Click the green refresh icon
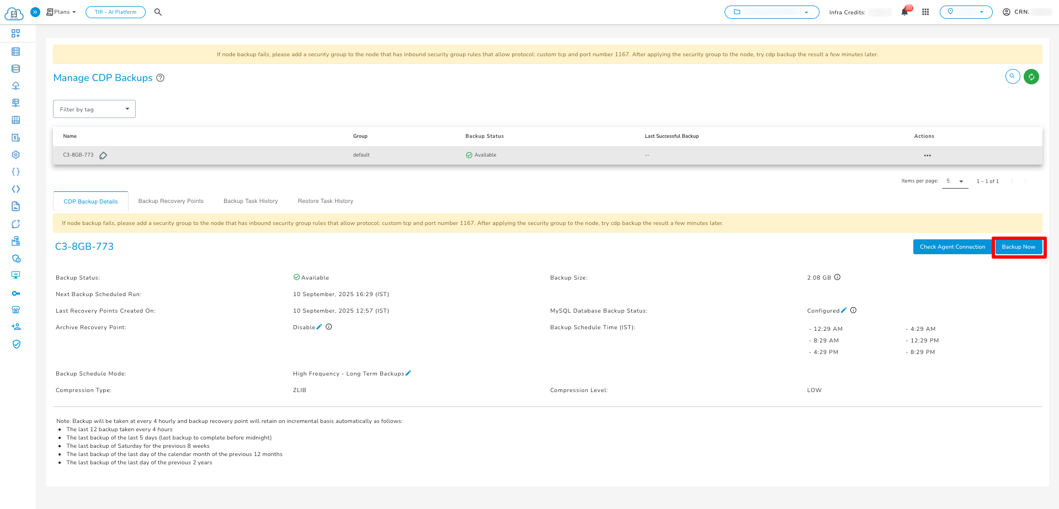Image resolution: width=1059 pixels, height=509 pixels. coord(1031,77)
